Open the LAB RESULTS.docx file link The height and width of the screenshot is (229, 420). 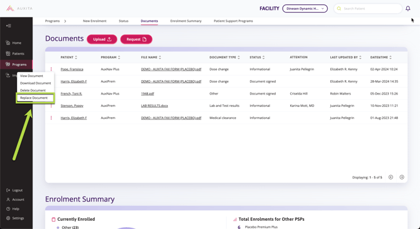[155, 106]
